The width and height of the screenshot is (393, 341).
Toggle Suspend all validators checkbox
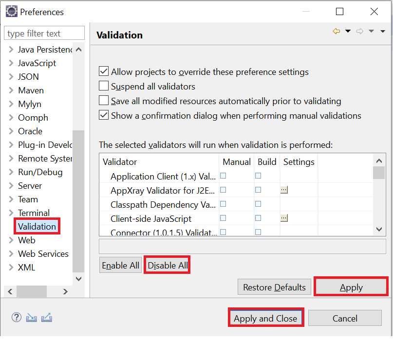[103, 86]
